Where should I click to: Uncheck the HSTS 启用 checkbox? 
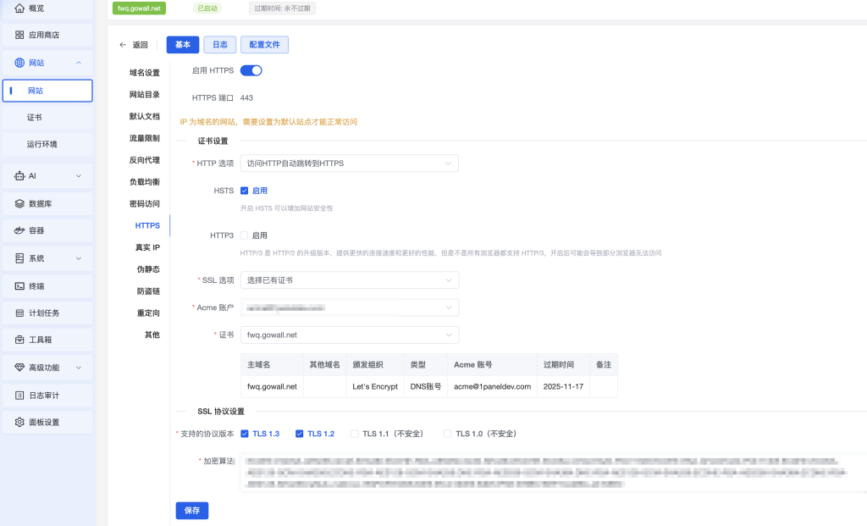tap(244, 191)
